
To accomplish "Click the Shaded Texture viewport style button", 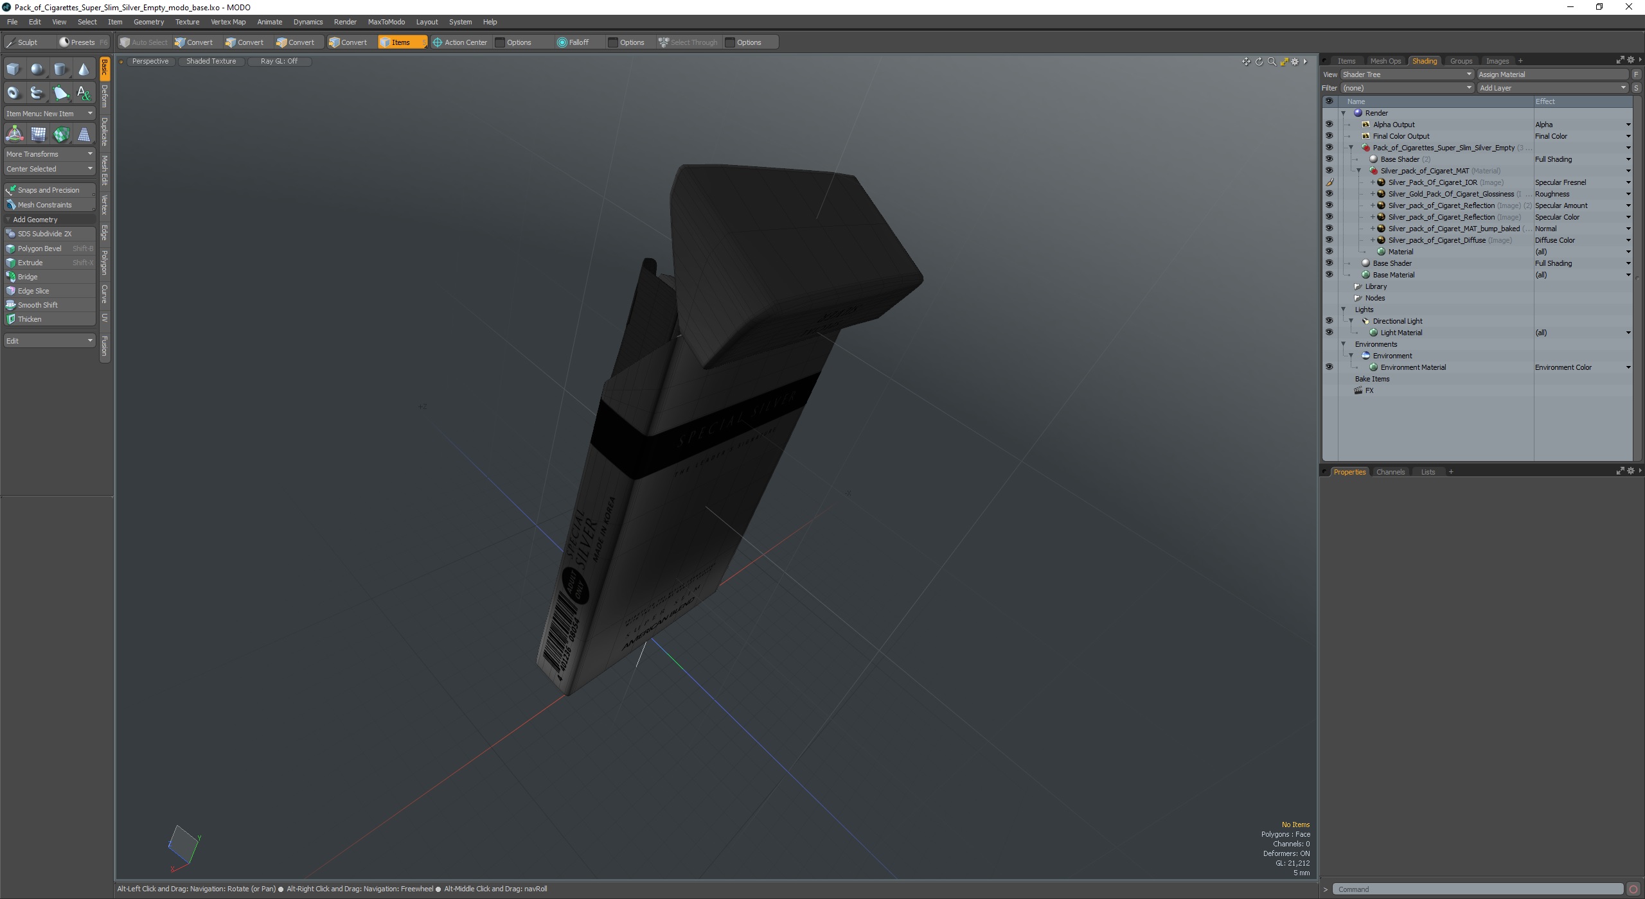I will [211, 62].
